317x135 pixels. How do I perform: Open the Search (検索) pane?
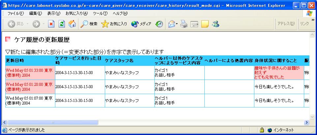(89, 24)
